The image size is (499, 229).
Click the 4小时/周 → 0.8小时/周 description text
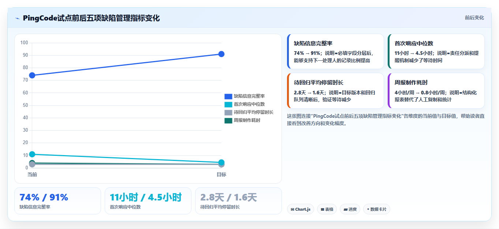[436, 96]
